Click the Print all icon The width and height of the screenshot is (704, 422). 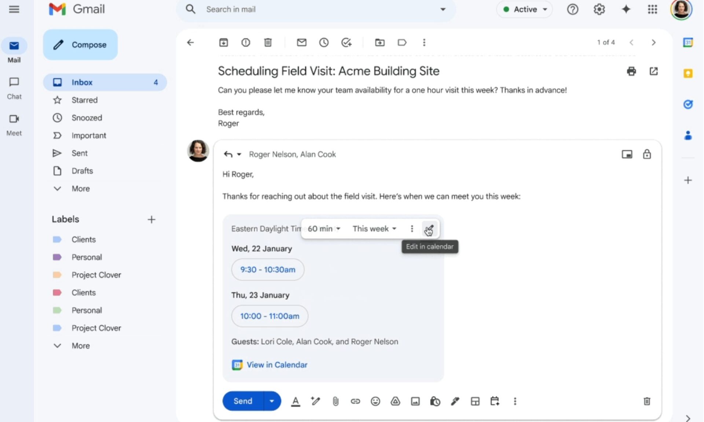(631, 71)
